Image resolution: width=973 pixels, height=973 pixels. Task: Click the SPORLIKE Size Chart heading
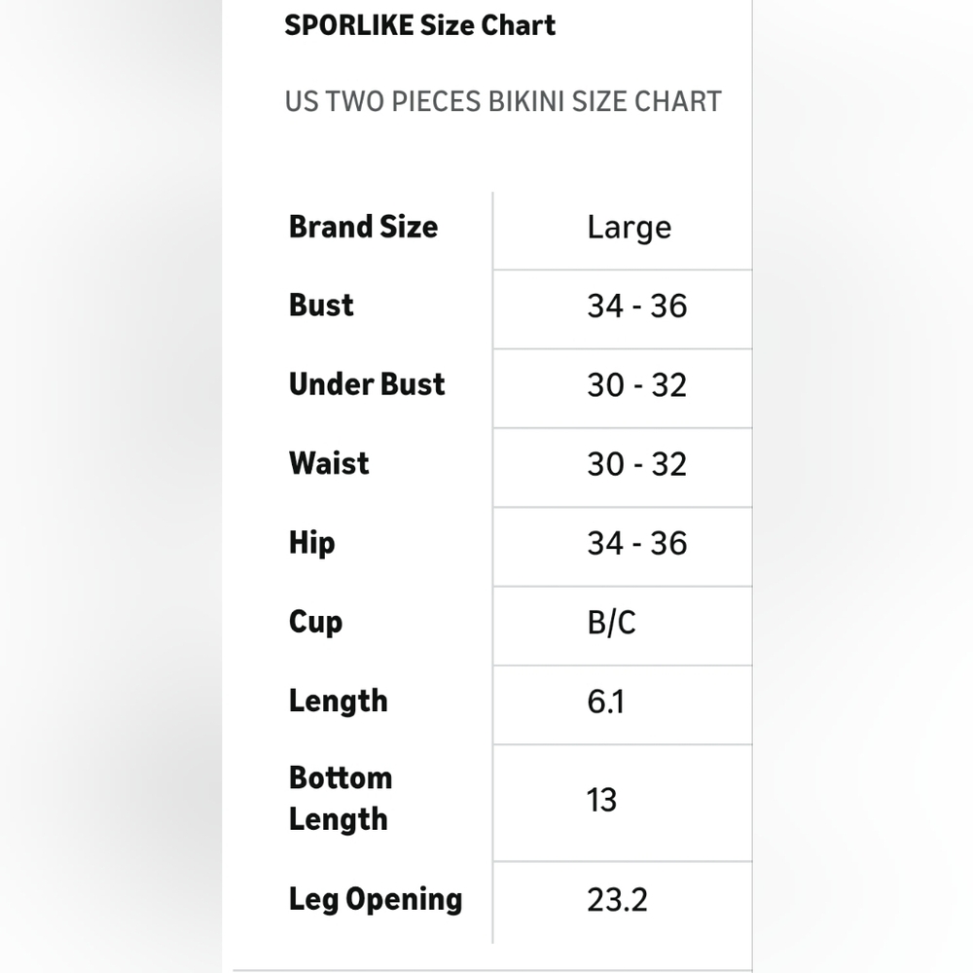[419, 26]
